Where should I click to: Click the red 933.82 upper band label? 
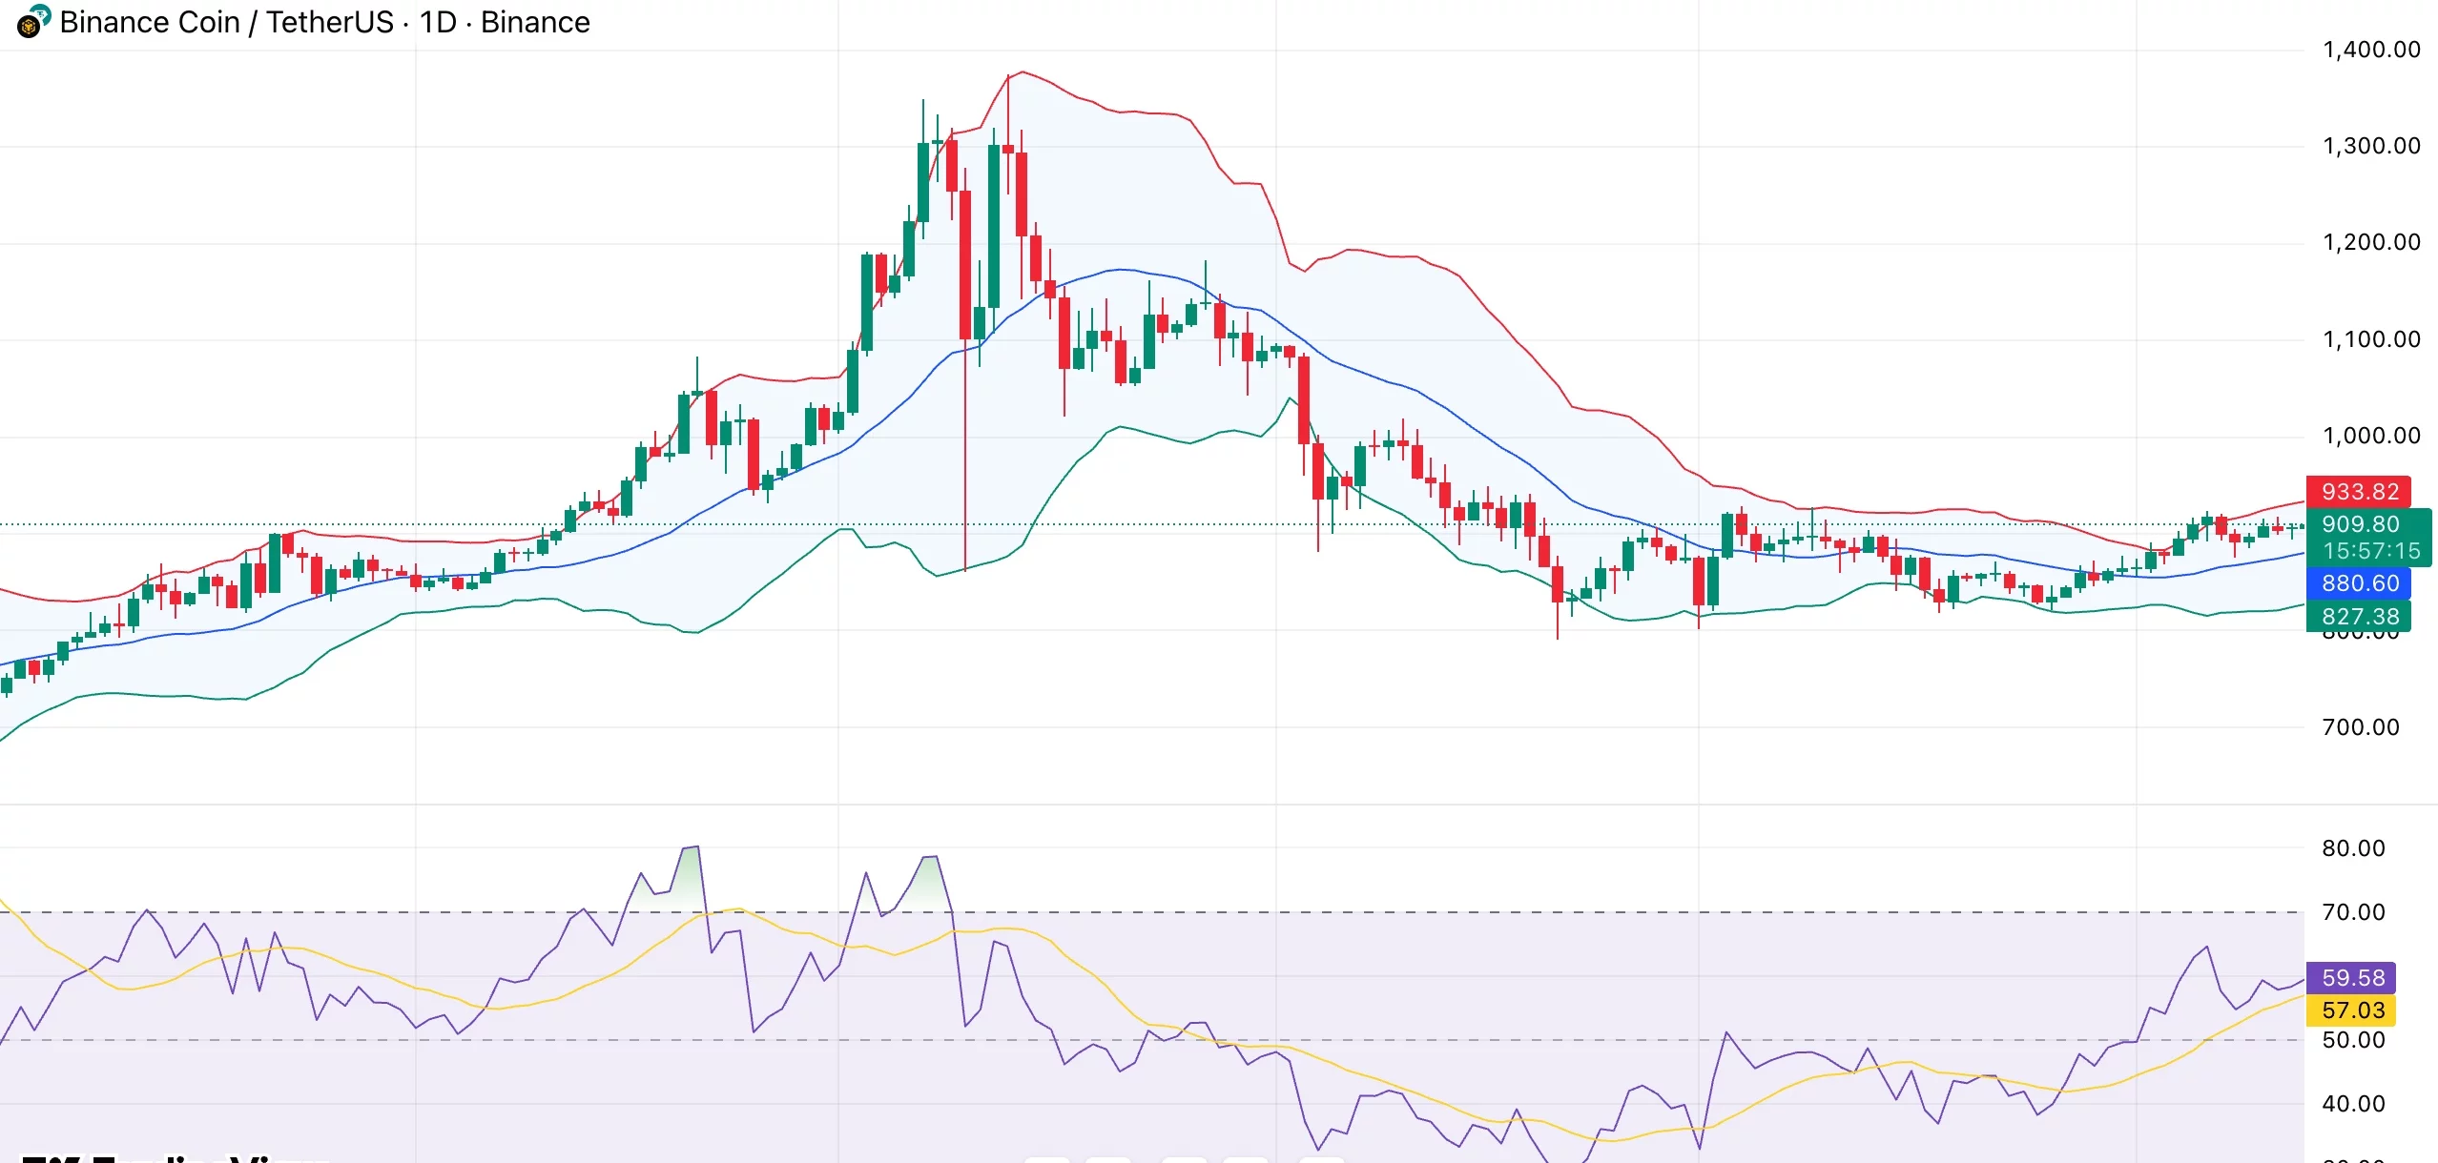point(2359,492)
